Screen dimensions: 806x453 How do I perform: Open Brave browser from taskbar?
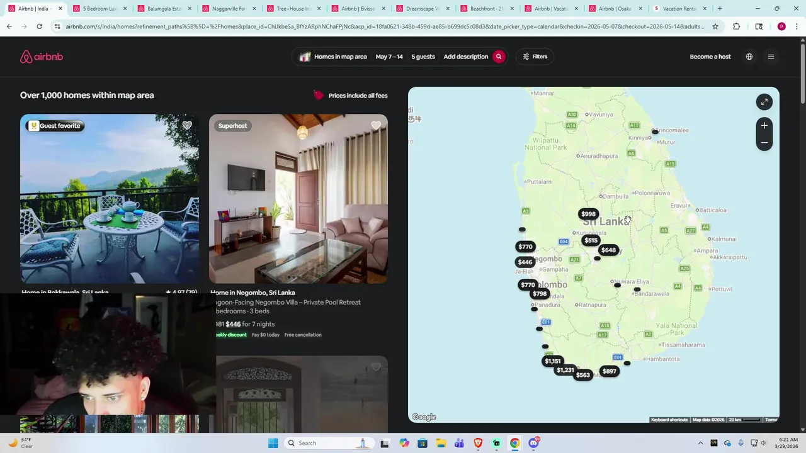(478, 443)
